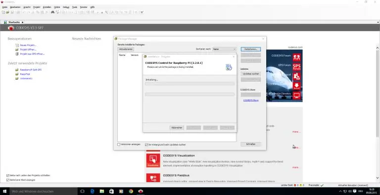Toggle Versionen anzeigen checkbox
The width and height of the screenshot is (380, 195).
(119, 145)
